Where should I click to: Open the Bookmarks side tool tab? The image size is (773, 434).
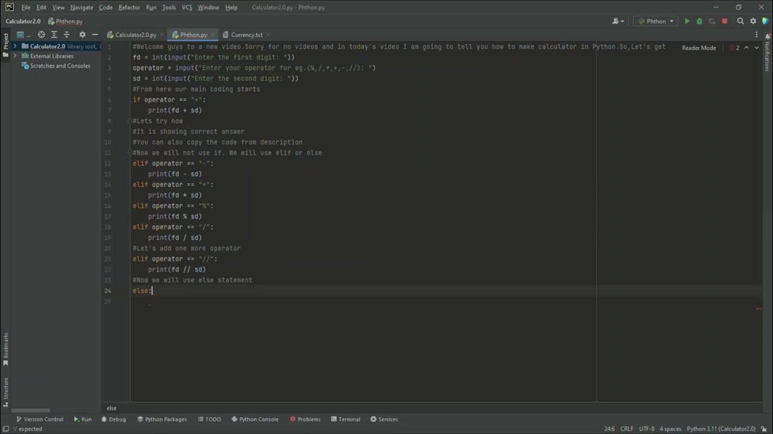point(5,349)
